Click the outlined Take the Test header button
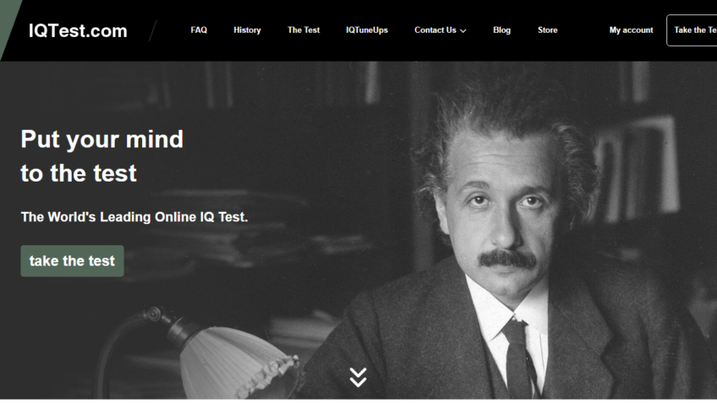The width and height of the screenshot is (717, 403). coord(692,30)
